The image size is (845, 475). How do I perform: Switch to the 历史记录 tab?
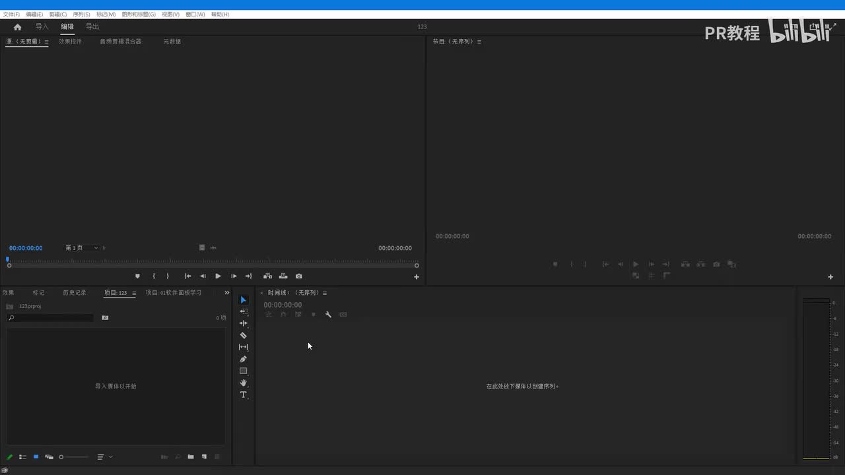[x=75, y=293]
